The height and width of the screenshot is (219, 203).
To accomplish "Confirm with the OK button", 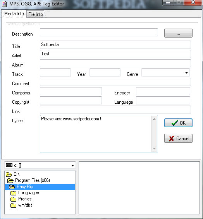I will coord(178,123).
